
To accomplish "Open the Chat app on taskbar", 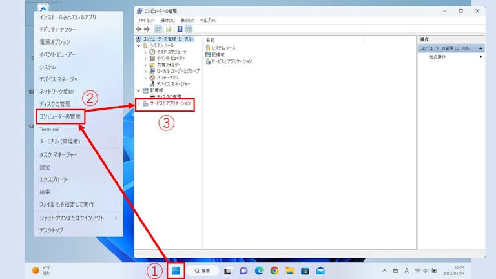I will pos(243,271).
